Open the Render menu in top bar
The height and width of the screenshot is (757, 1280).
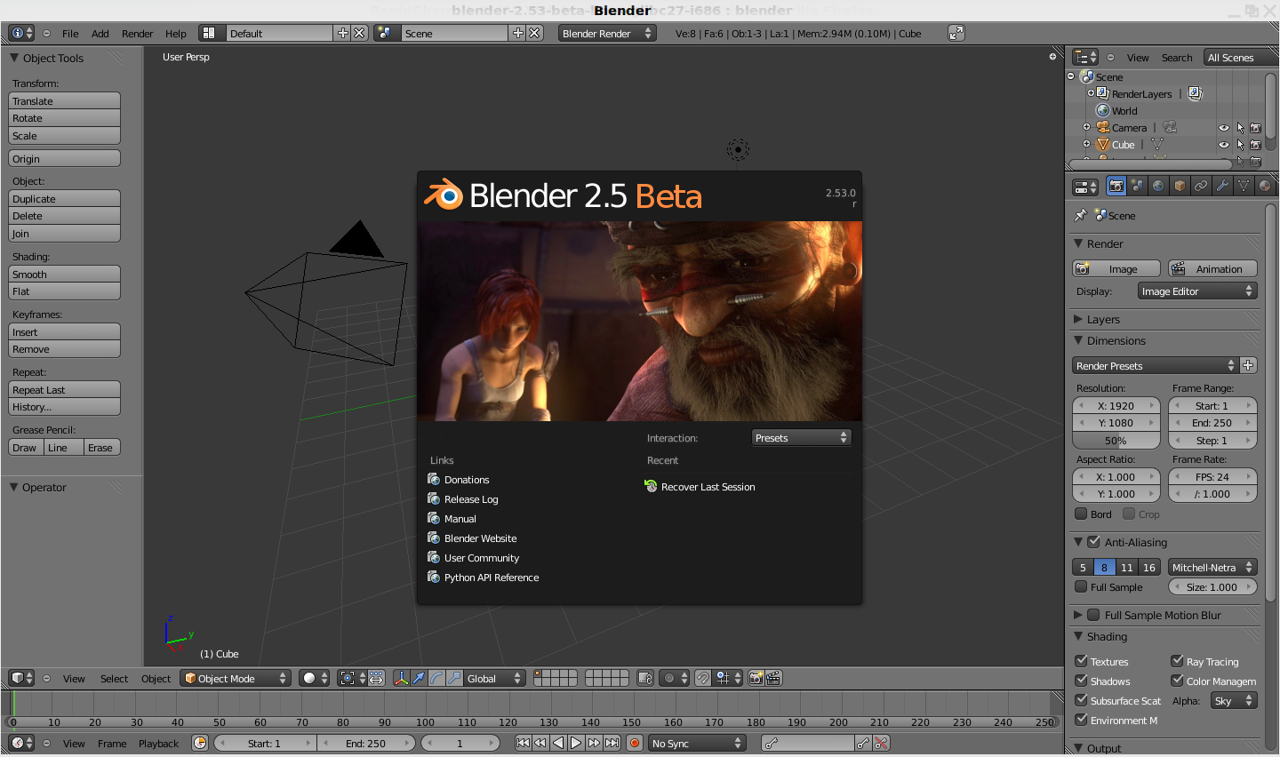point(138,34)
